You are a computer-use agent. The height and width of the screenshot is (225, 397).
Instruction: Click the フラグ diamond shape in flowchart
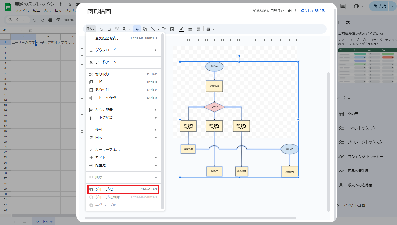[214, 107]
